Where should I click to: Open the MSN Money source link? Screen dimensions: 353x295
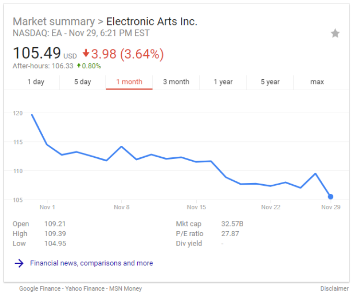(125, 288)
